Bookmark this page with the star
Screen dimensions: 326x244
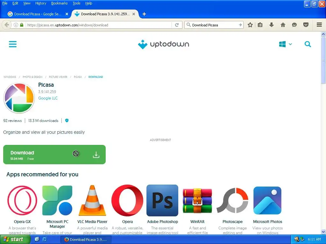point(250,25)
